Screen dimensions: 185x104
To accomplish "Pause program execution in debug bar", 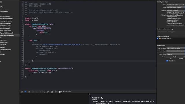I will 29,92.
